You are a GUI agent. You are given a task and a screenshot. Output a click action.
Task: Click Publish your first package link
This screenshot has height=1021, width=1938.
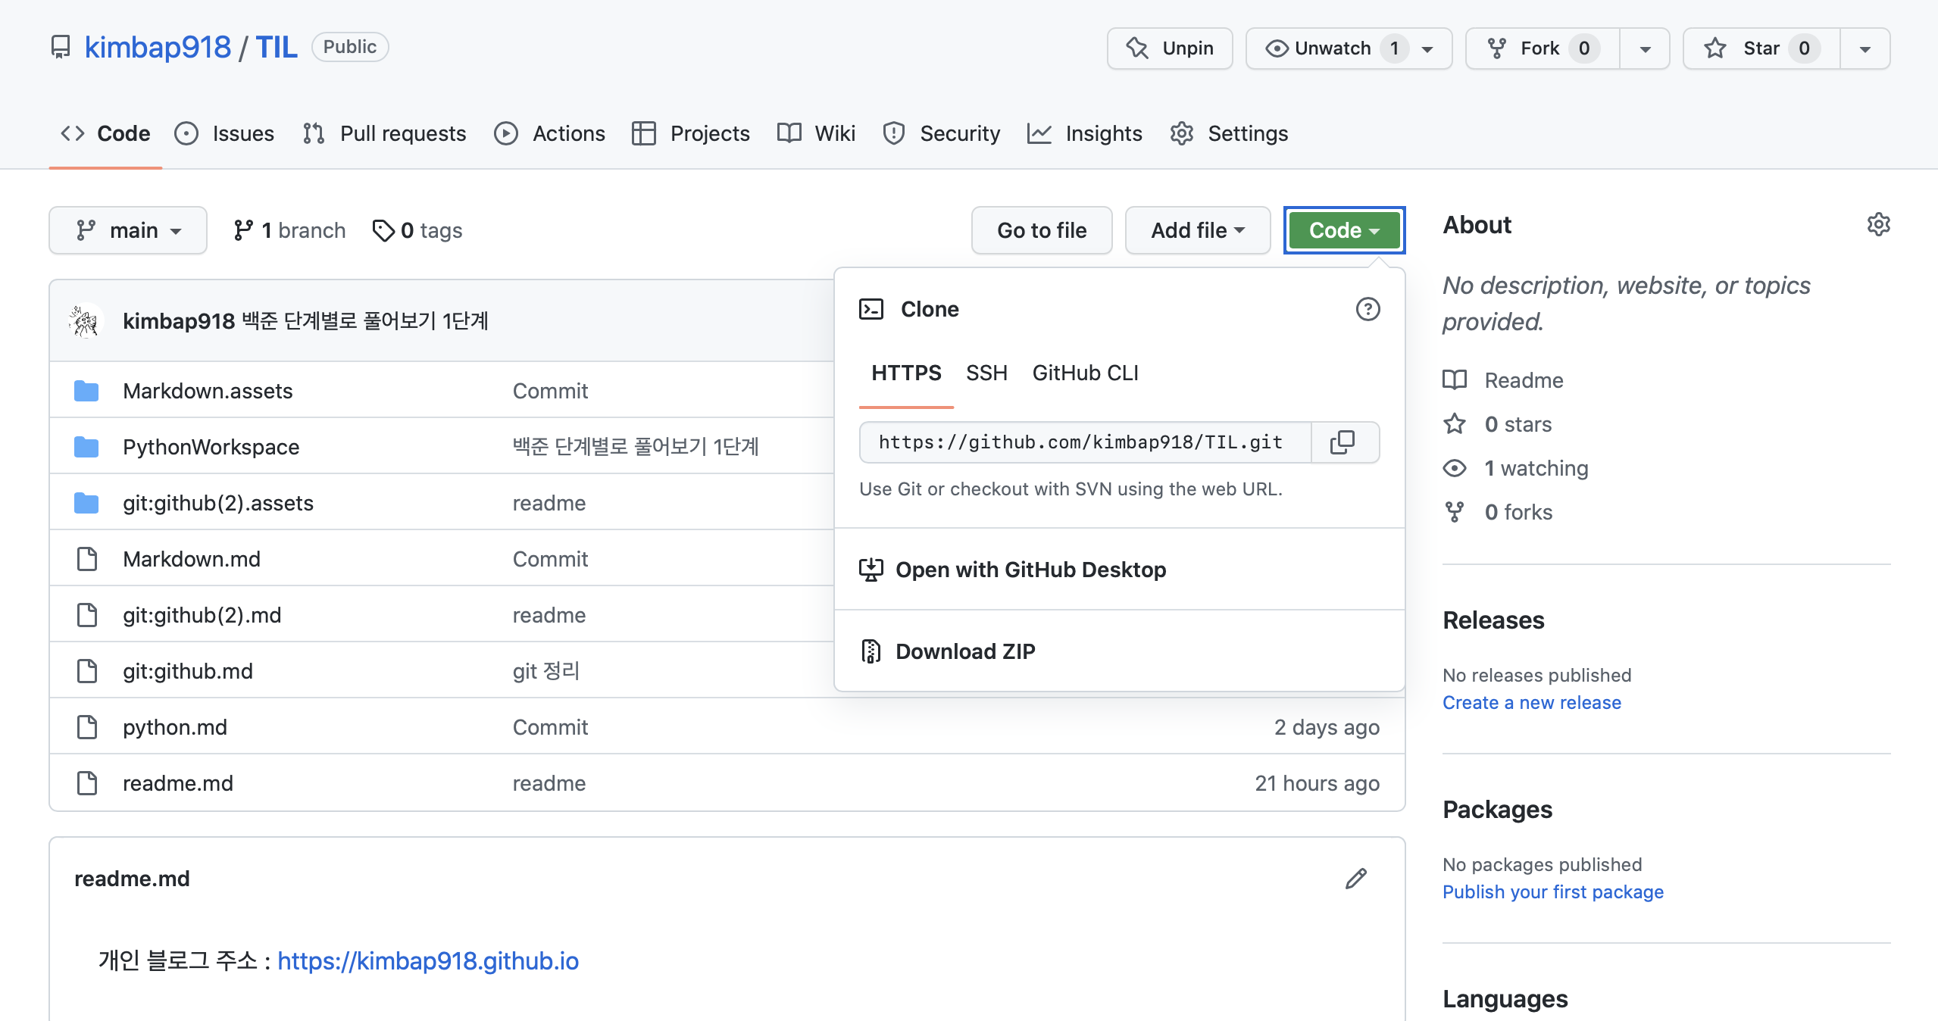[1552, 892]
